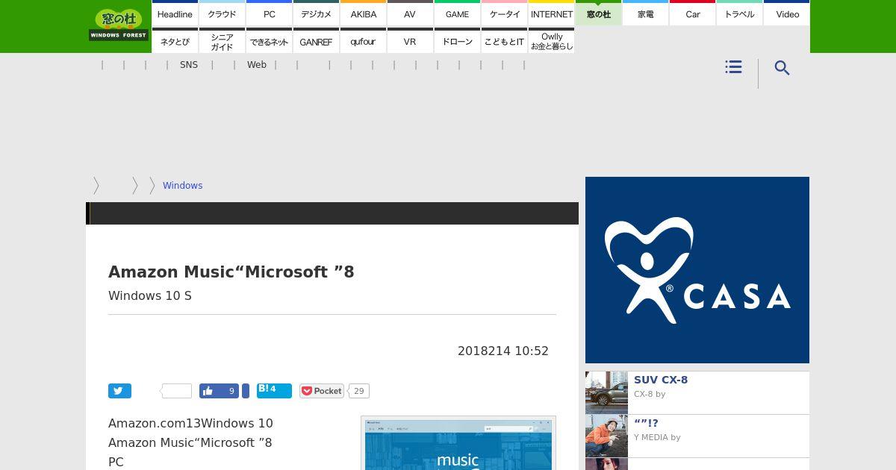Share article via Twitter bird button
The height and width of the screenshot is (470, 896).
[x=119, y=391]
